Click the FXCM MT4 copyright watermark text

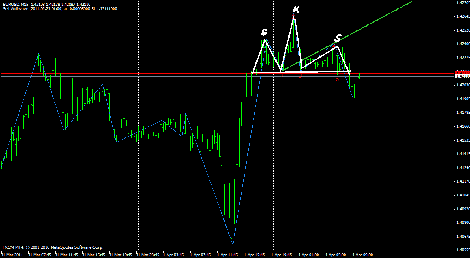click(53, 247)
